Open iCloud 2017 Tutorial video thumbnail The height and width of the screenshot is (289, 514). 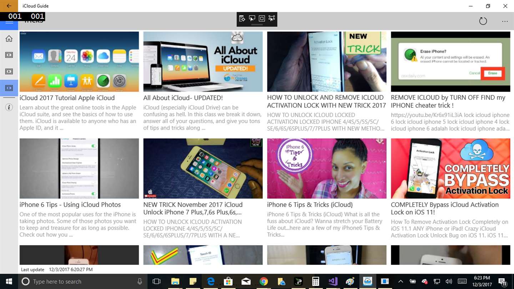79,62
